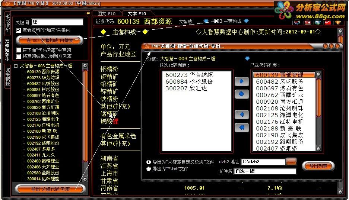Click into the 文件名 file name field
Image resolution: width=349 pixels, height=200 pixels.
265,171
